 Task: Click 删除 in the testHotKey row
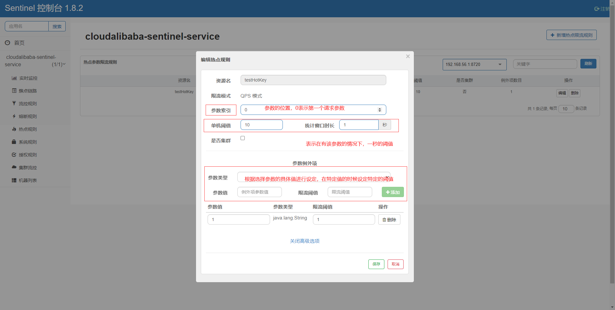click(x=575, y=93)
